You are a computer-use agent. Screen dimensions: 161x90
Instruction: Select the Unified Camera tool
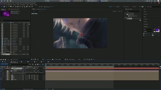[x=11, y=7]
